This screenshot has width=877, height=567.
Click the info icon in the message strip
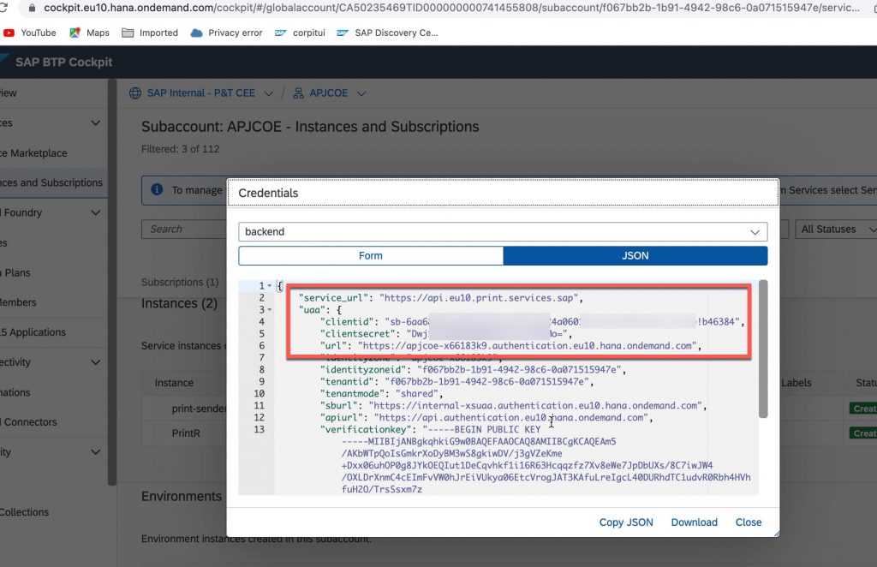158,189
